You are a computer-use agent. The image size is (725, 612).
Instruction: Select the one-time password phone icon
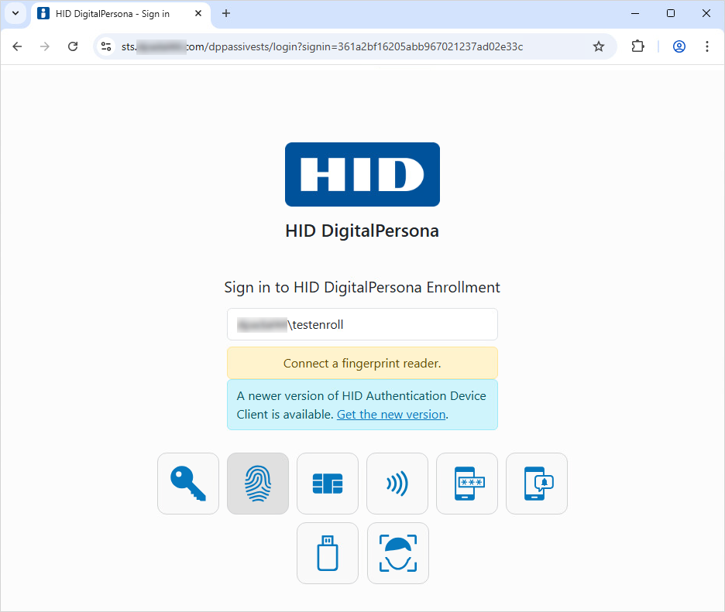[x=467, y=484]
